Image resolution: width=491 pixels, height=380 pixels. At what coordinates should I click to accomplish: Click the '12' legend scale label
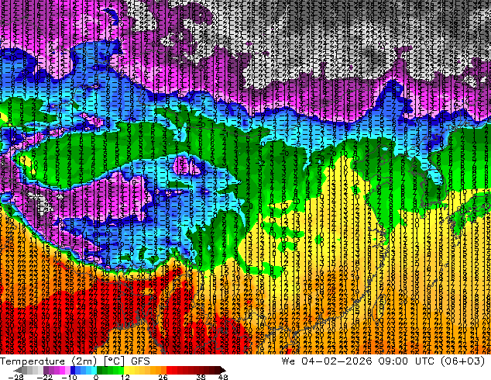pos(125,377)
